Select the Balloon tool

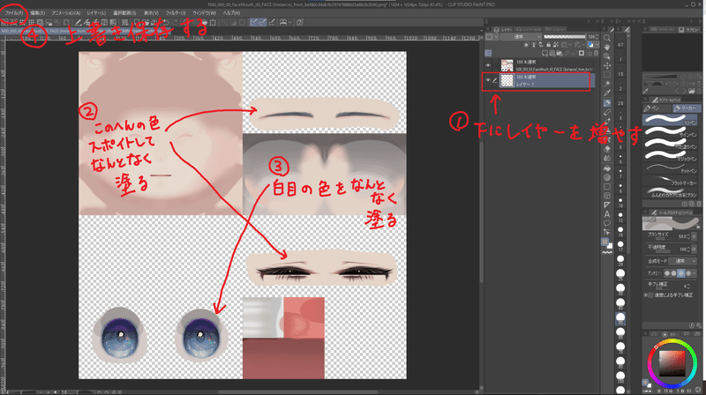[607, 223]
